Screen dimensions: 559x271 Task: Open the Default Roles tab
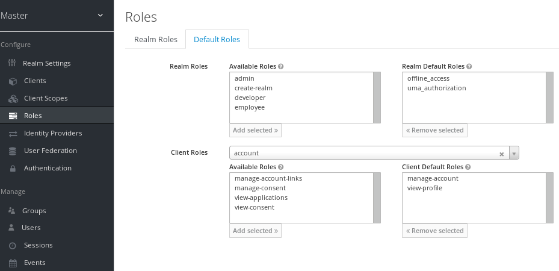(x=217, y=39)
